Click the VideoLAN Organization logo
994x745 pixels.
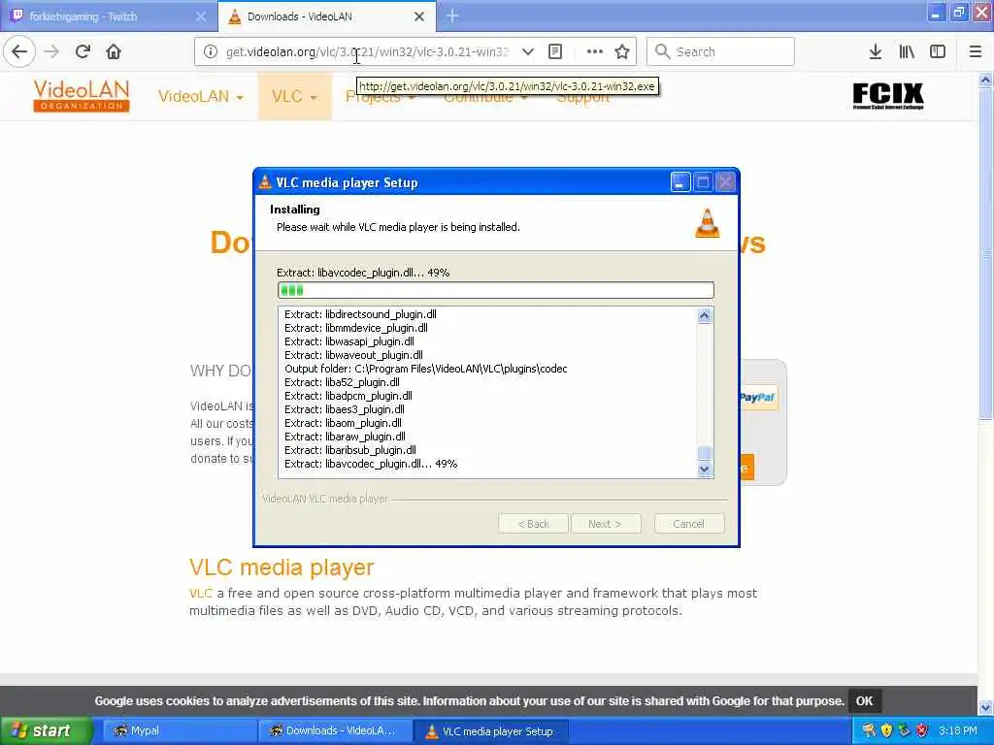[82, 96]
